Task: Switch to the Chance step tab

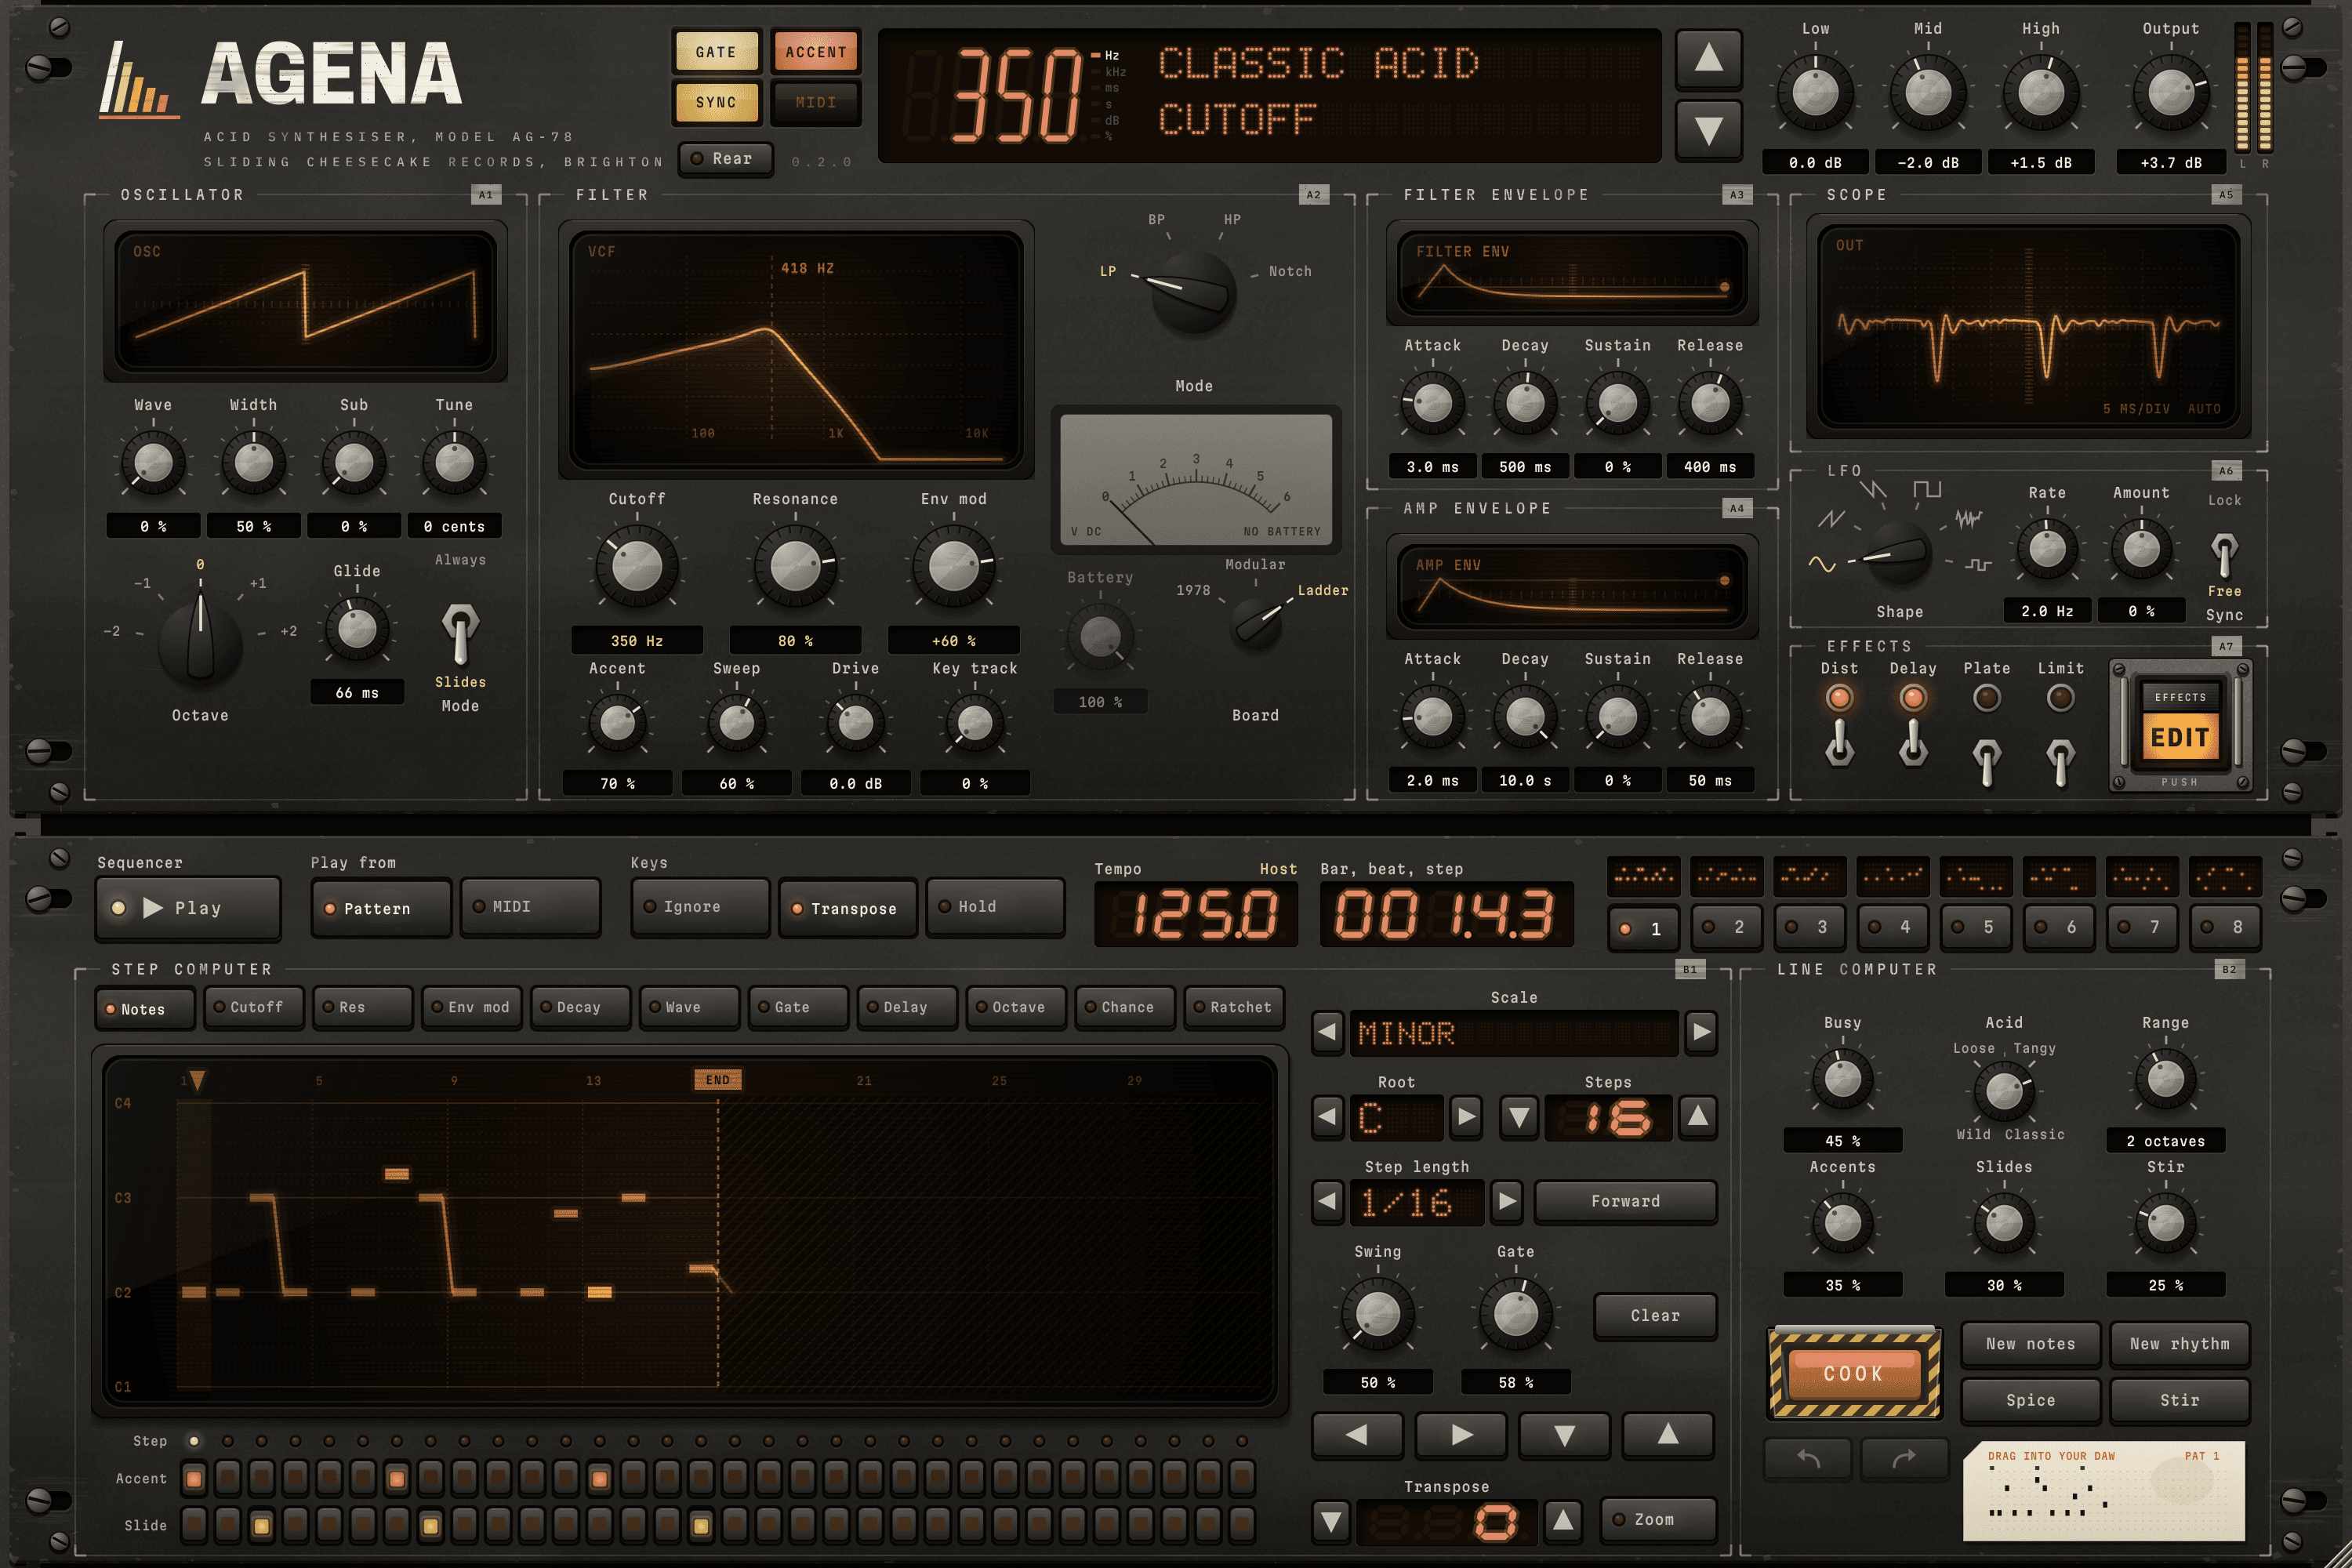Action: pyautogui.click(x=1125, y=1007)
